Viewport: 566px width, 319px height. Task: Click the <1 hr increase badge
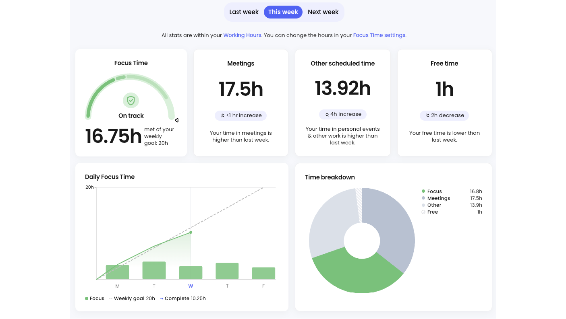(240, 115)
